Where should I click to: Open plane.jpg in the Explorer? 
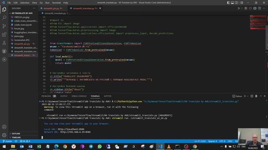click(19, 36)
